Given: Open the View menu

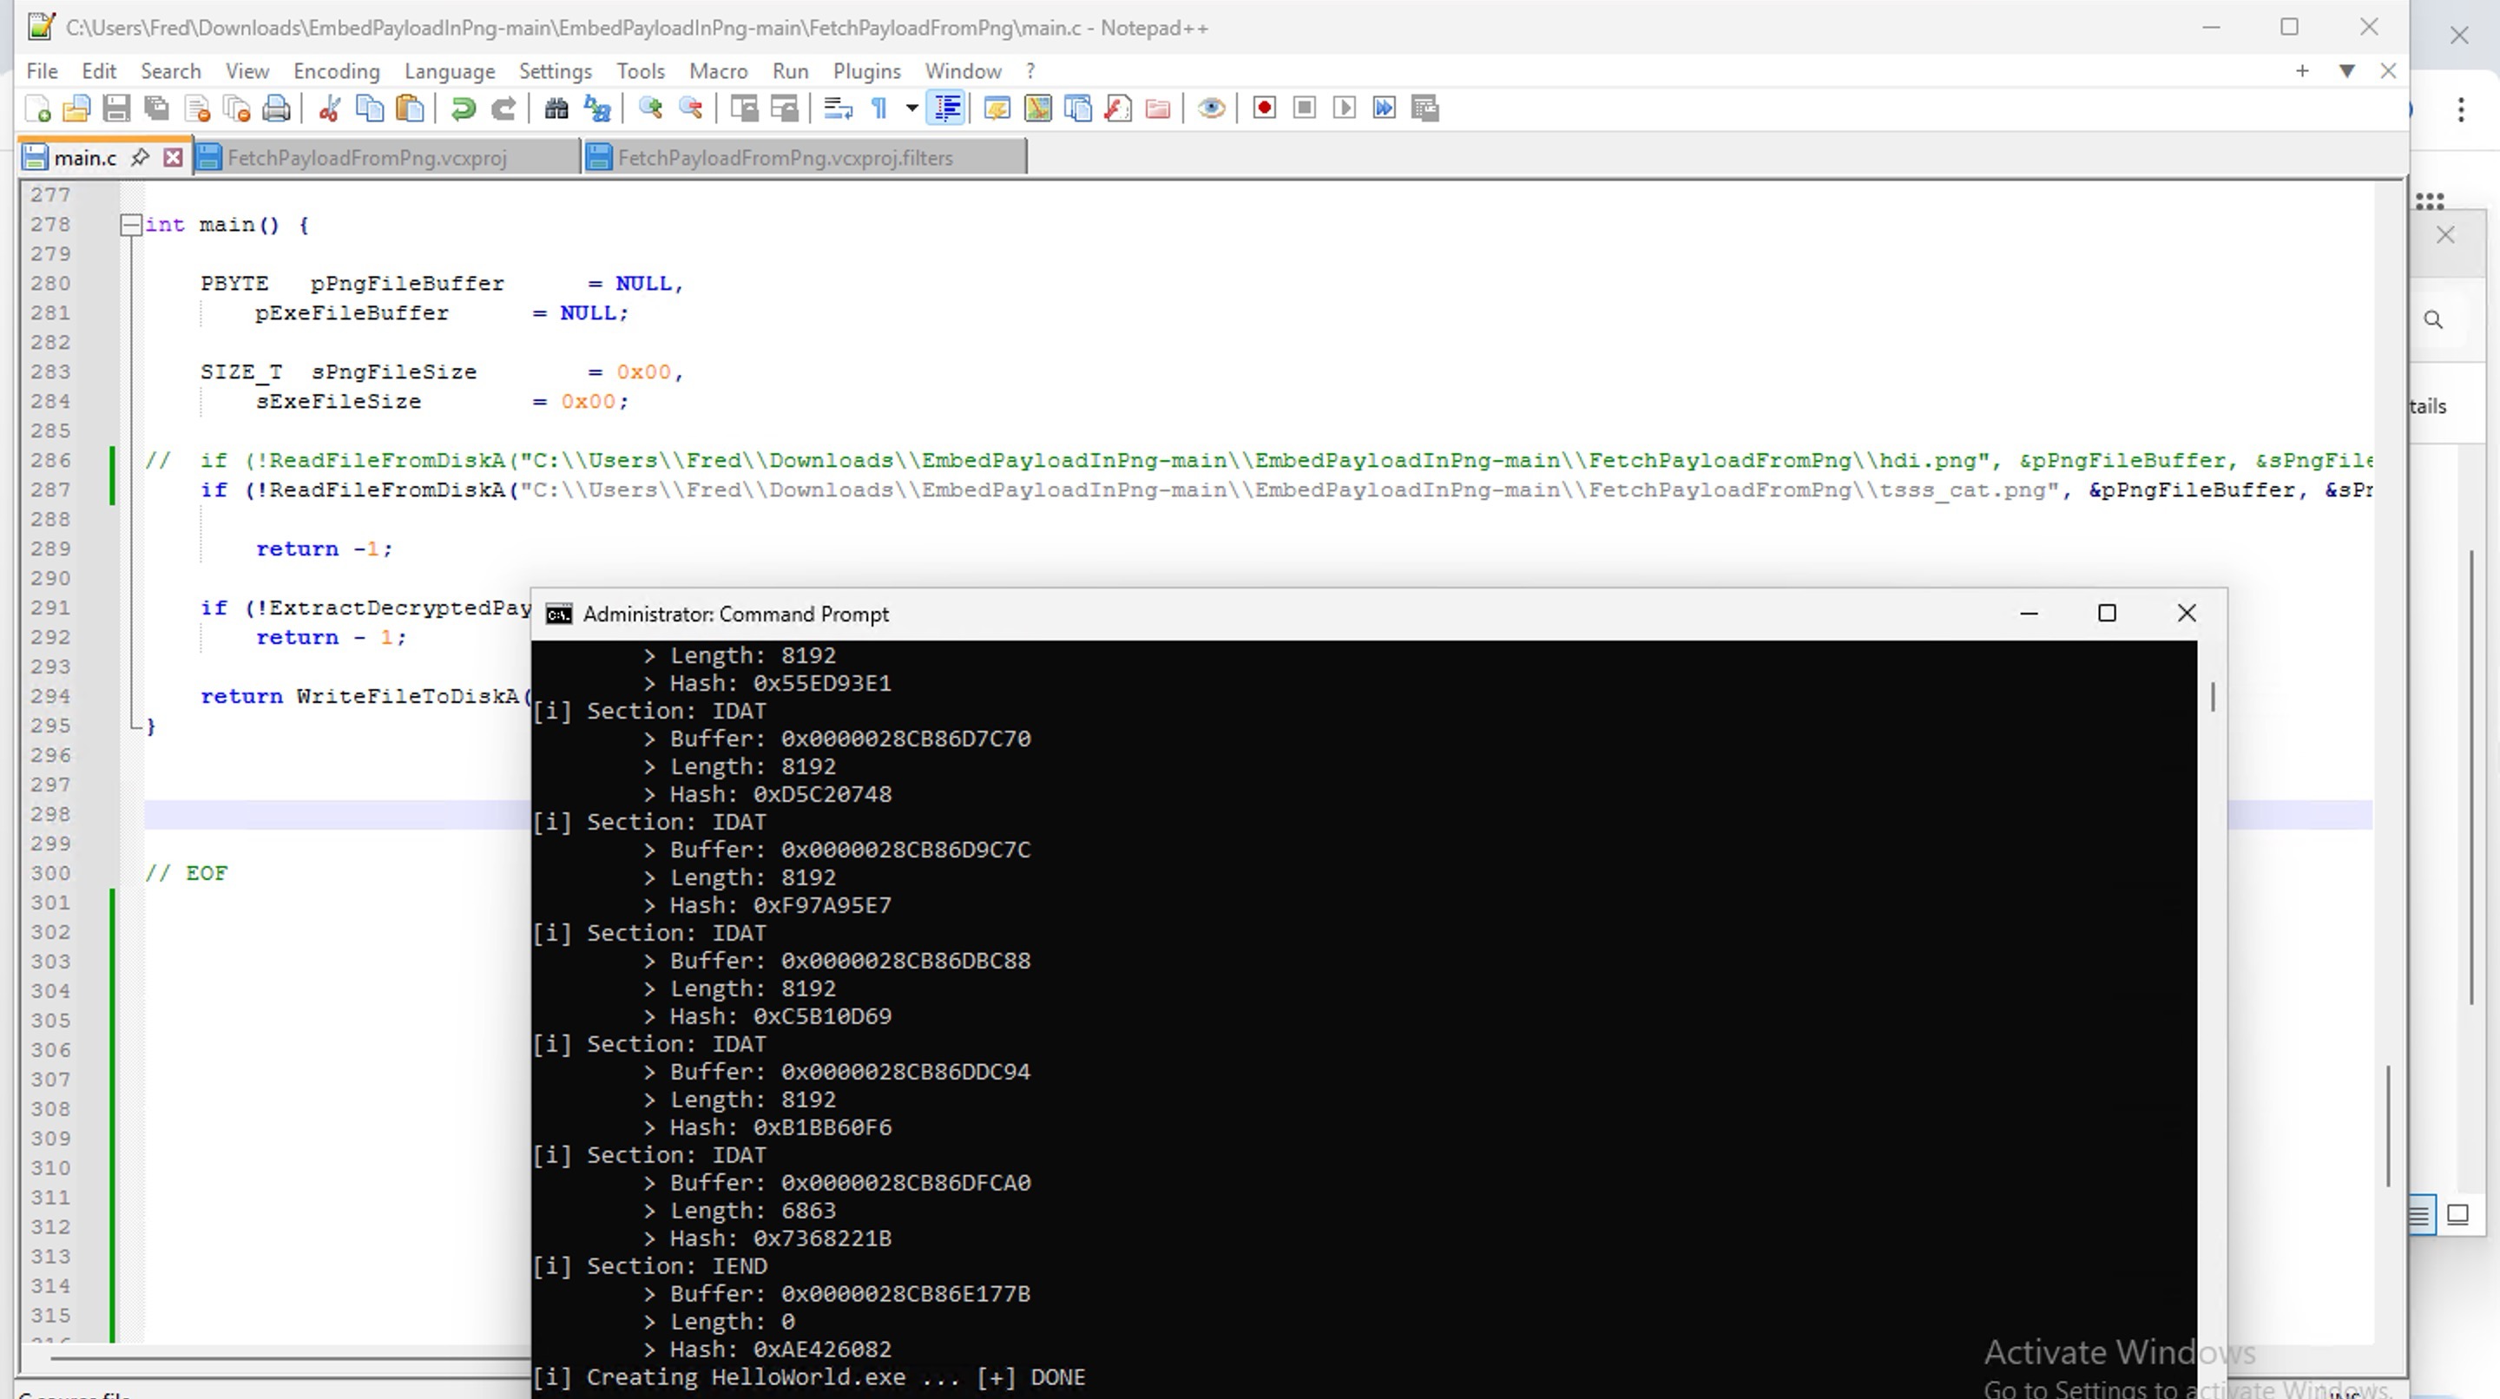Looking at the screenshot, I should tap(247, 71).
